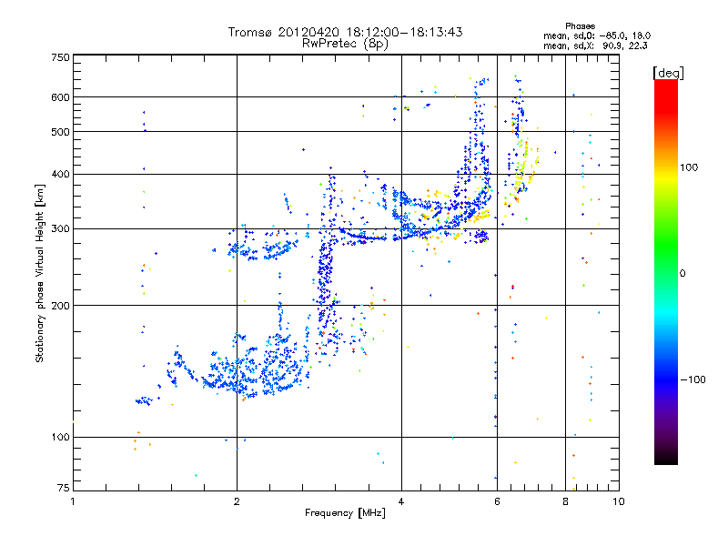This screenshot has width=728, height=546.
Task: Click the x-axis tick label '1'
Action: [x=73, y=502]
